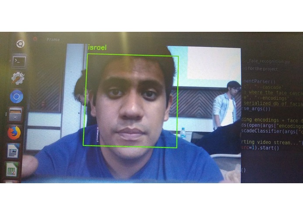
Task: Launch Firefox from the dock
Action: pyautogui.click(x=14, y=133)
